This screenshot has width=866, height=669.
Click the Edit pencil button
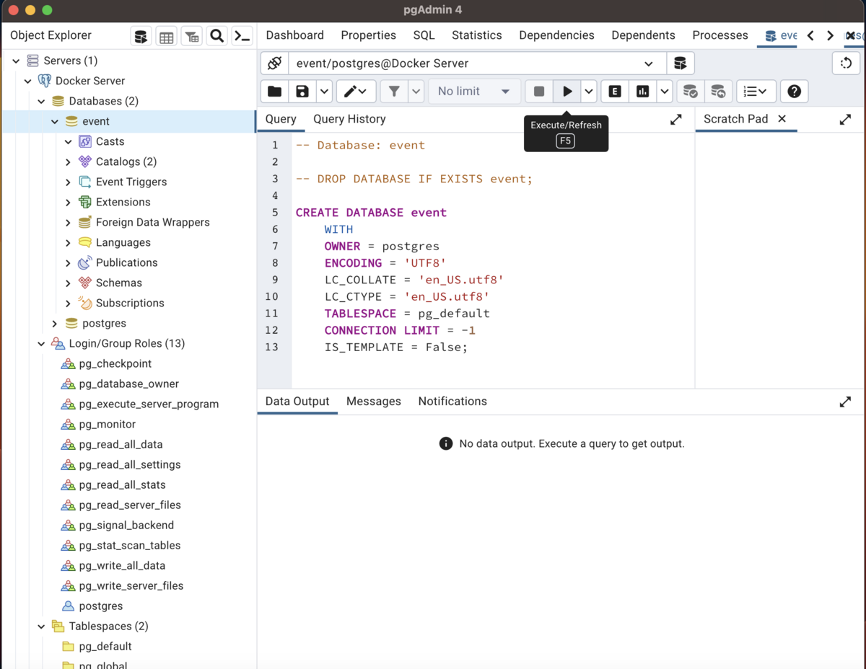(355, 92)
